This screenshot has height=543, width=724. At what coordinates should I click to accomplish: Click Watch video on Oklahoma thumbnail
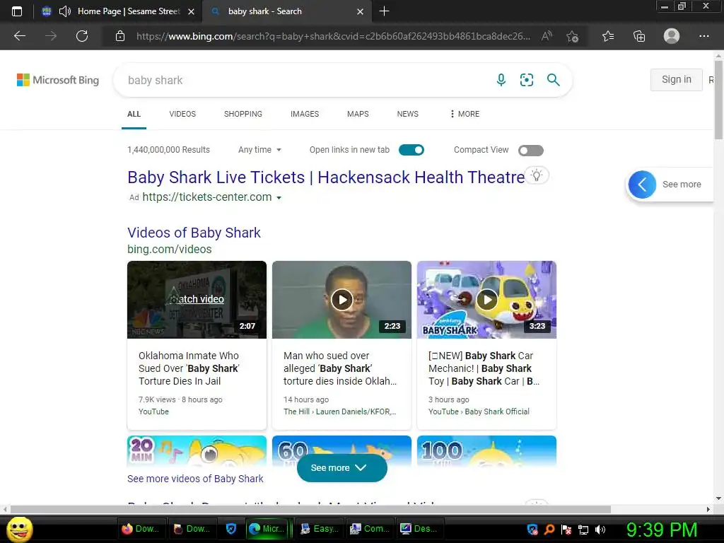pos(197,299)
